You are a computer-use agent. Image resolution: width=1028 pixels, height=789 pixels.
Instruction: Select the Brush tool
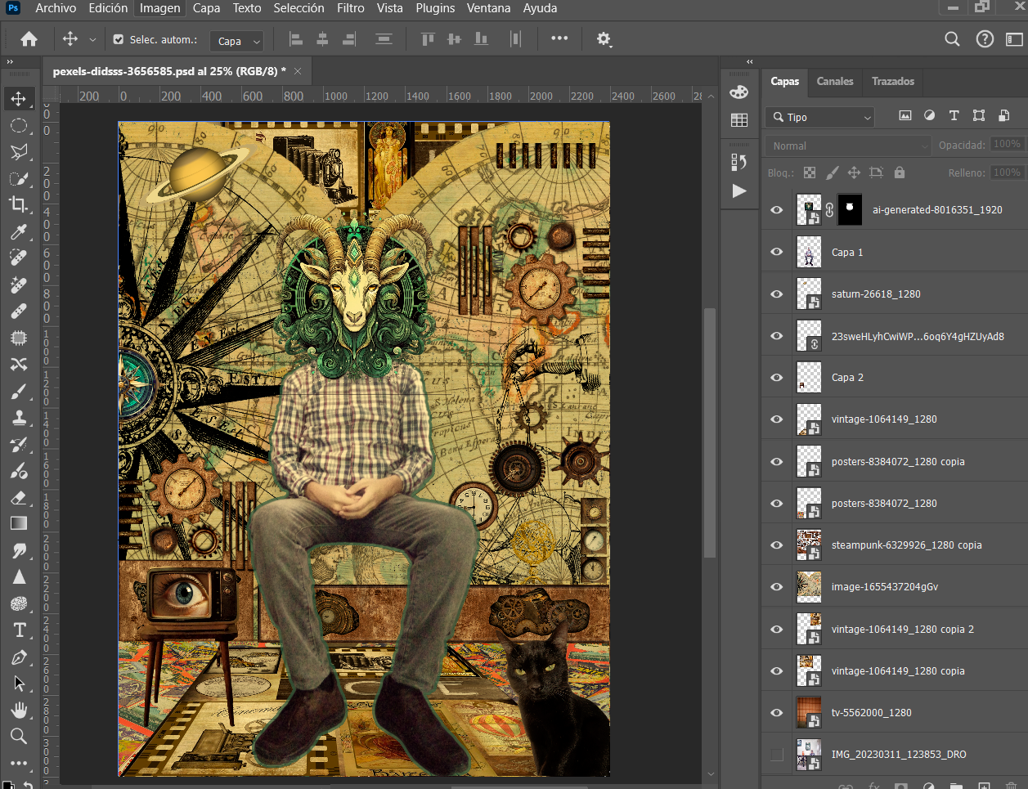18,391
